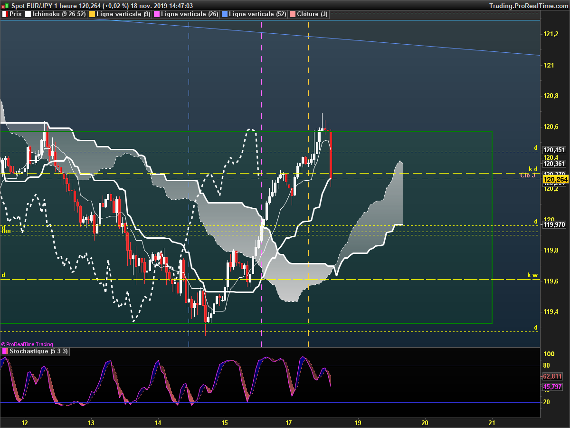Click date label 14 on time axis
The image size is (570, 428).
point(158,422)
